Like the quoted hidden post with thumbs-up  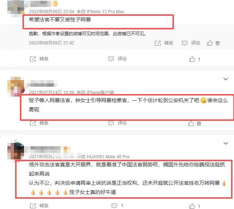coord(210,43)
